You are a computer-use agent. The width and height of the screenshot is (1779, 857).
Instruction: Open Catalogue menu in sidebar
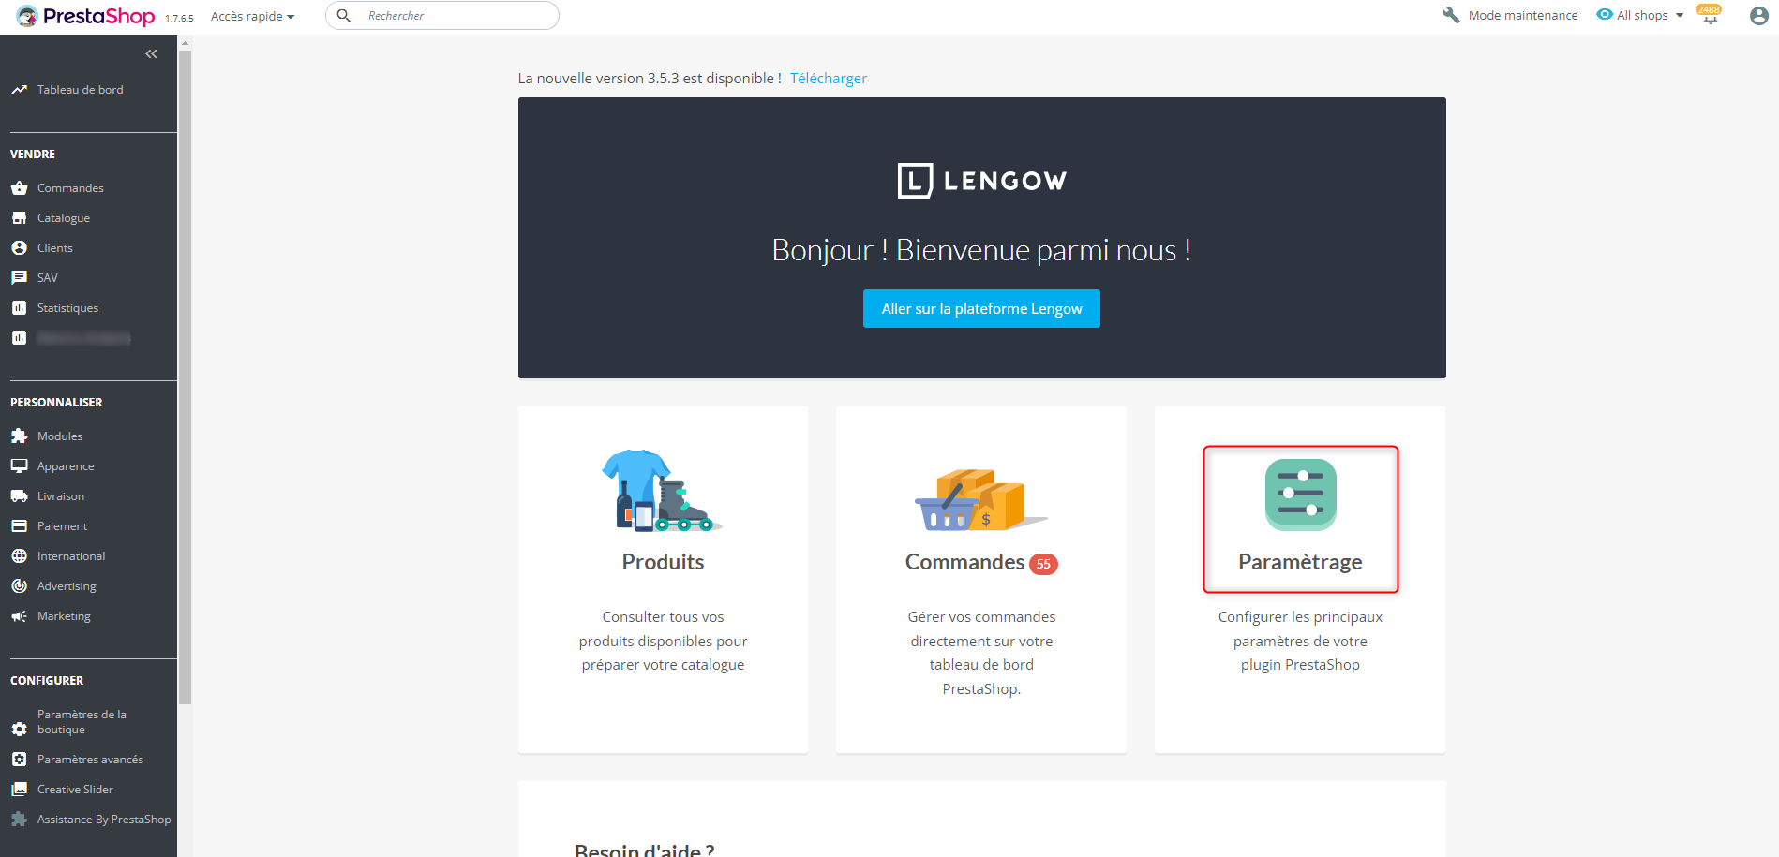64,218
